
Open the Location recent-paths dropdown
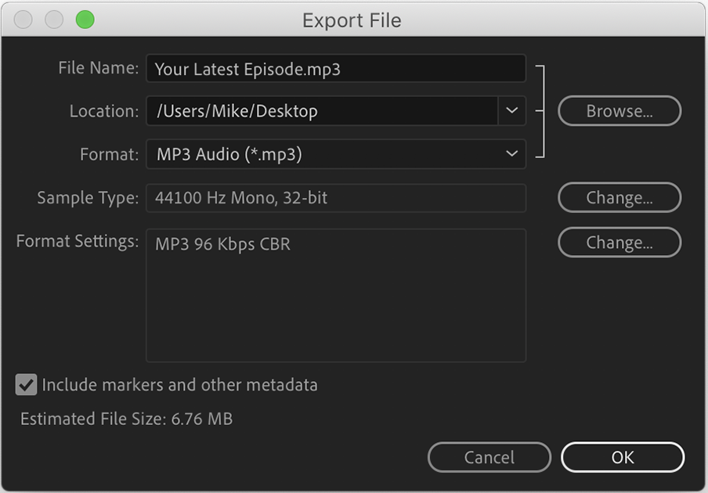(512, 111)
